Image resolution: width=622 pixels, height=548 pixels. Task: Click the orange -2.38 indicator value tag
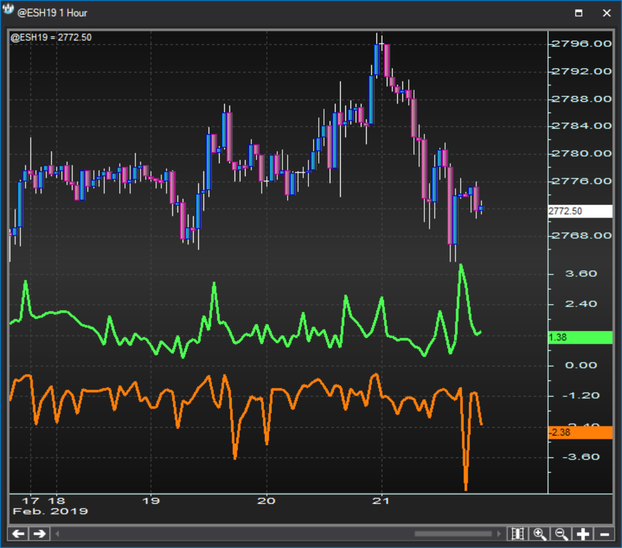[x=580, y=432]
